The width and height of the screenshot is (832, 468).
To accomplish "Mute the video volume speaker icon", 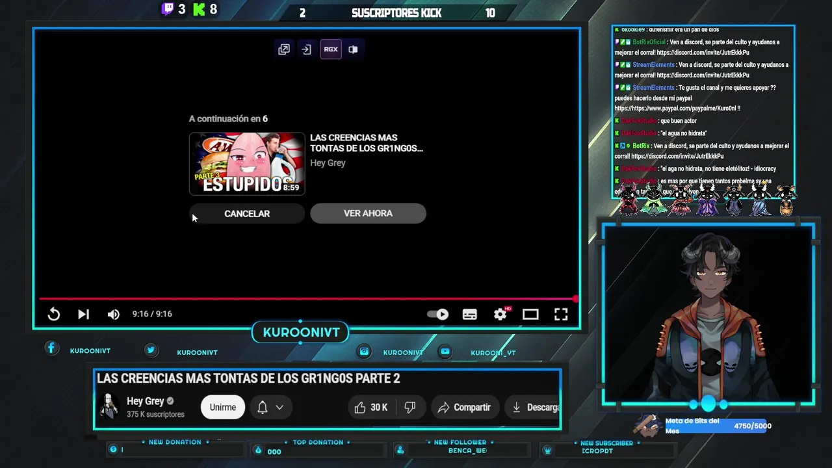I will 114,314.
